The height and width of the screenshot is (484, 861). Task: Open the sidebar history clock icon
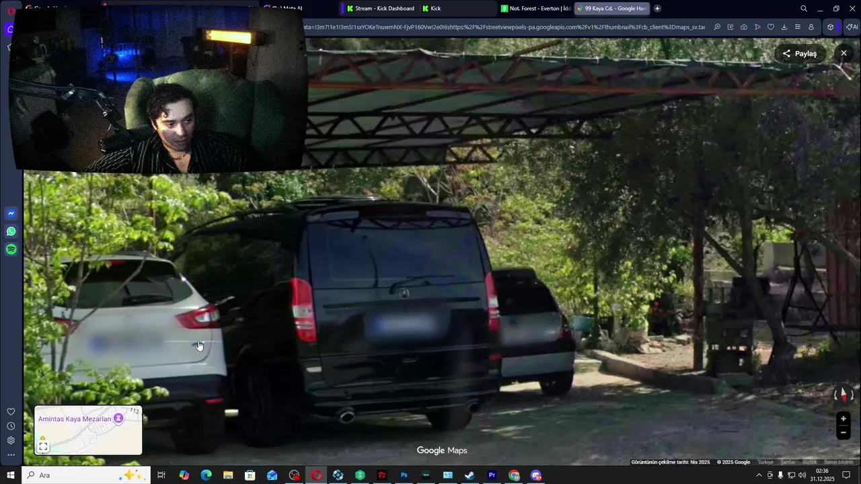[x=11, y=426]
